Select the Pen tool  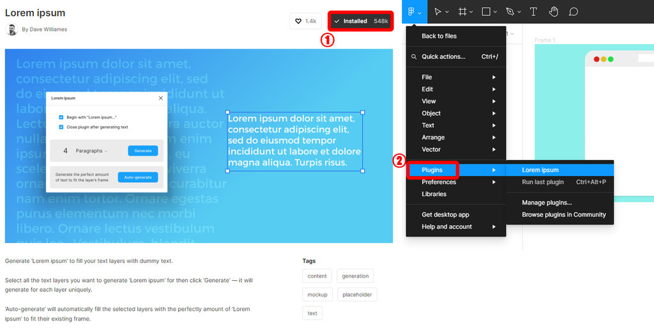point(510,12)
